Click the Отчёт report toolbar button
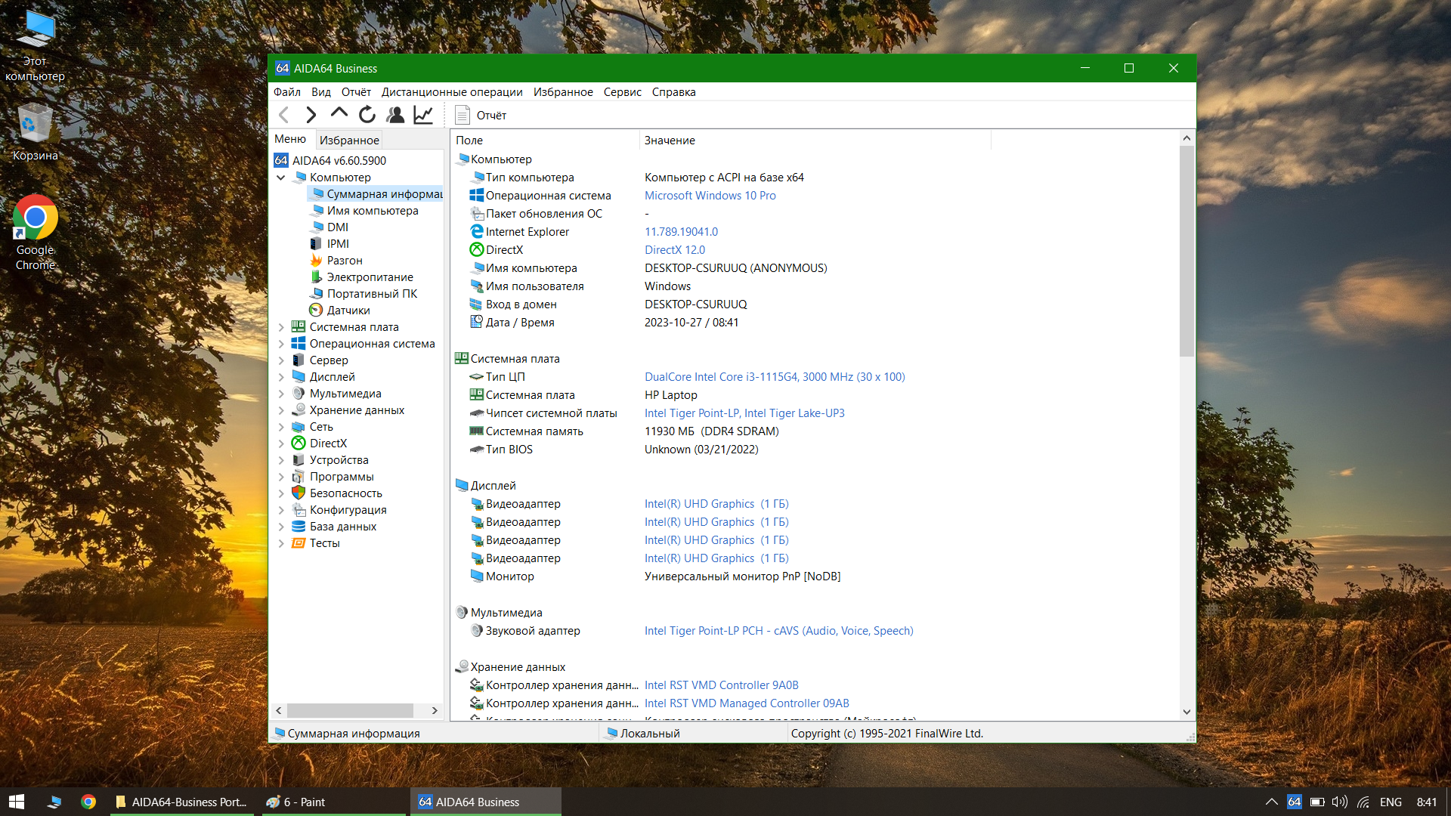The width and height of the screenshot is (1451, 816). [481, 116]
